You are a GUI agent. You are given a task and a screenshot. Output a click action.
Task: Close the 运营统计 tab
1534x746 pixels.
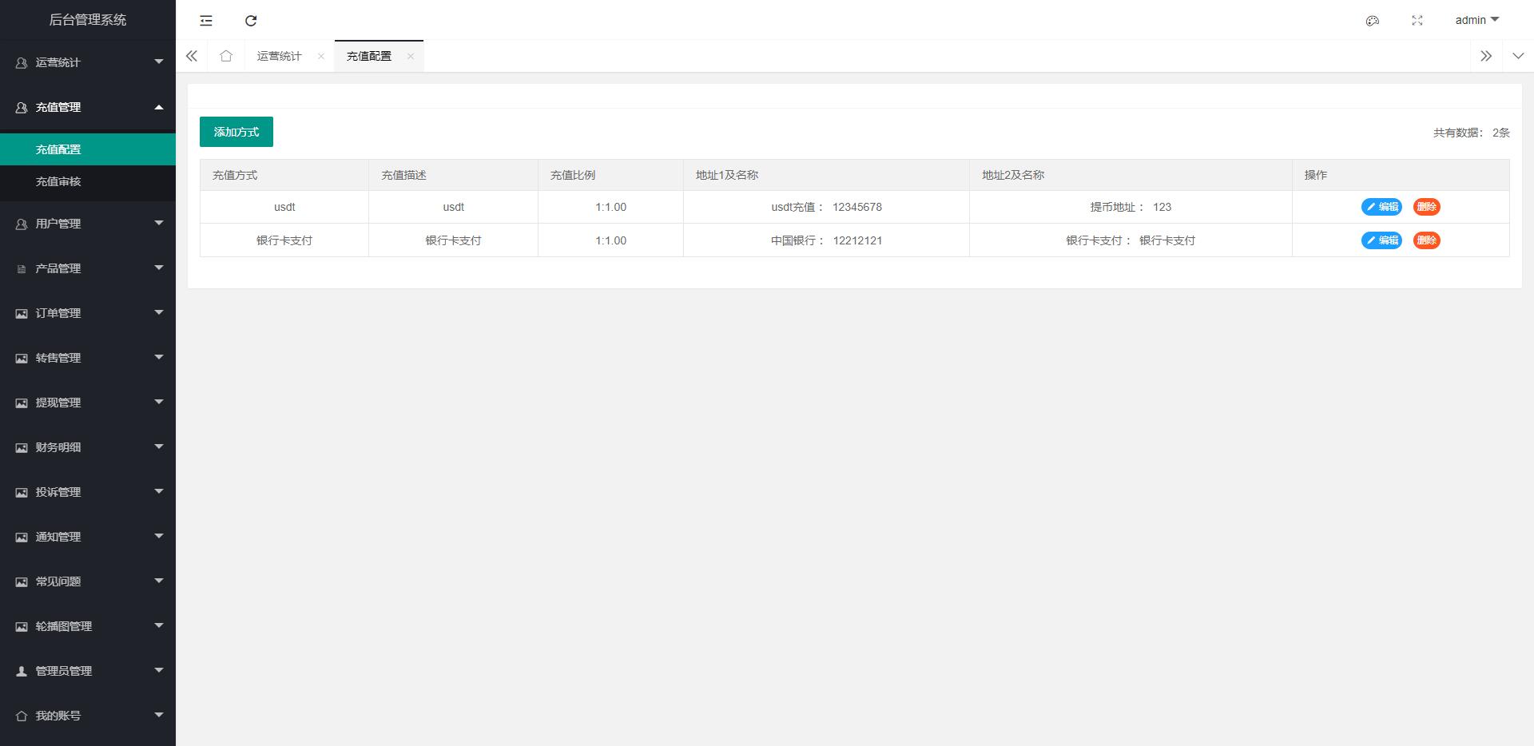pos(321,56)
